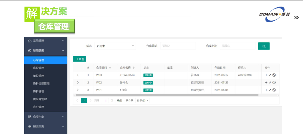Click the add plus icon in W03 row
303x140 pixels.
pyautogui.click(x=266, y=75)
